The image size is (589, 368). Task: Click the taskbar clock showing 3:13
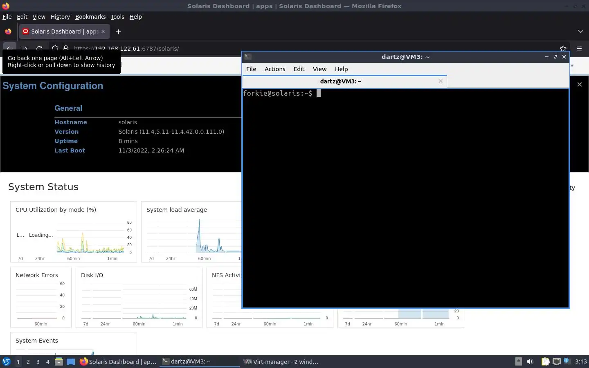pyautogui.click(x=581, y=361)
